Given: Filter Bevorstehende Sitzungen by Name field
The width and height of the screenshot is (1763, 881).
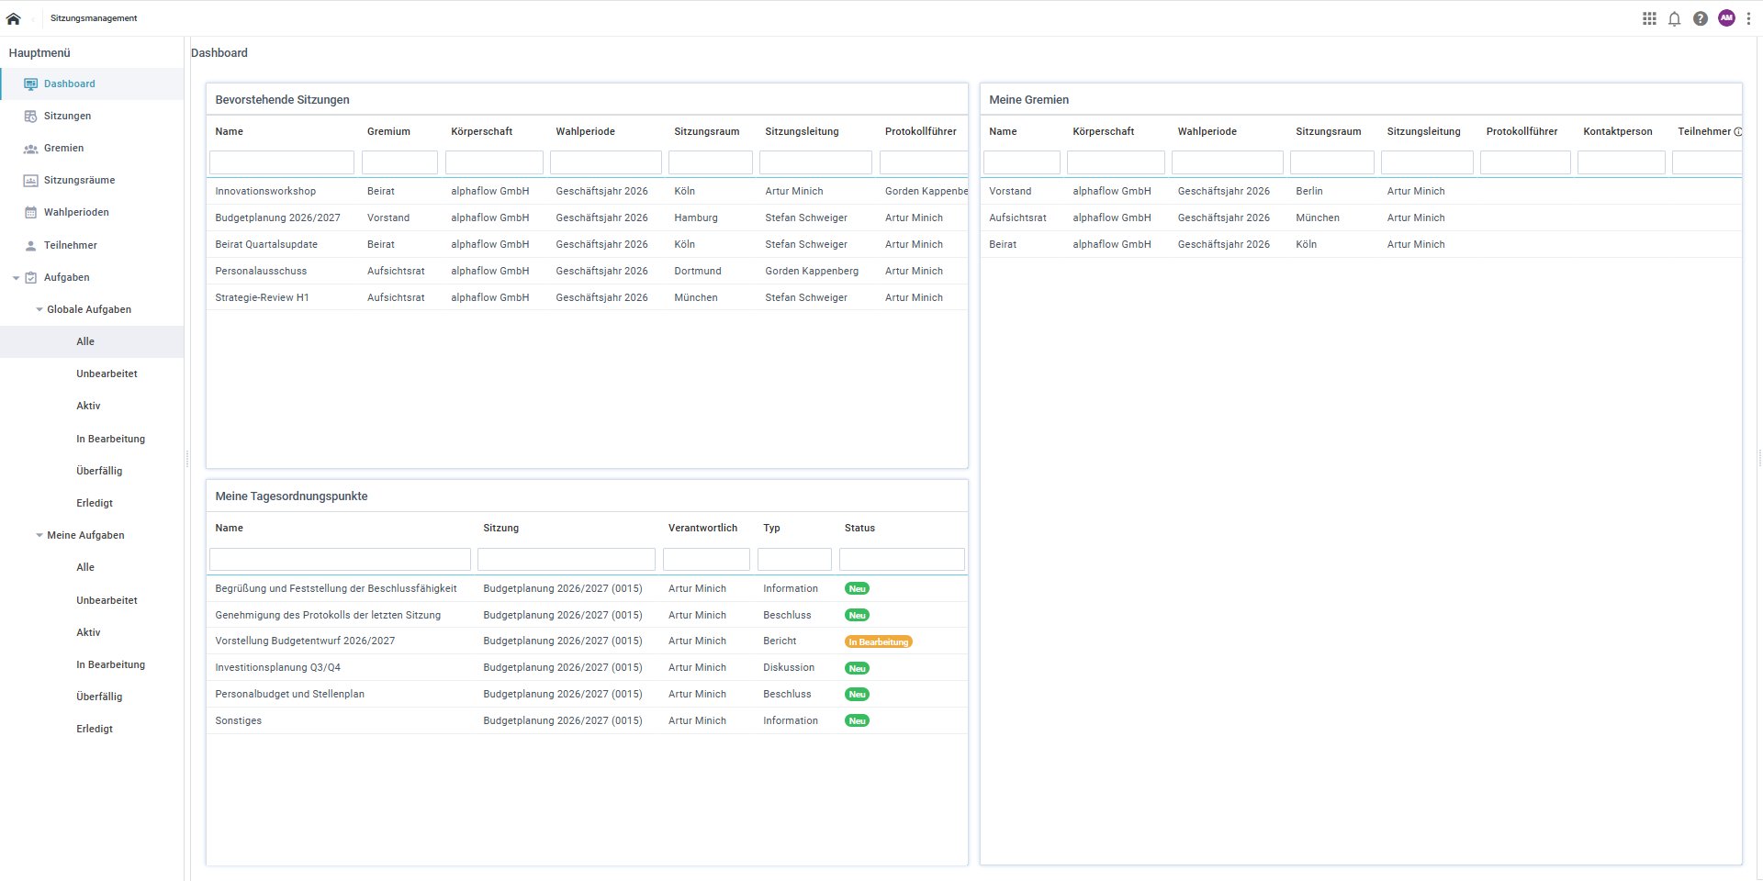Looking at the screenshot, I should pyautogui.click(x=282, y=162).
